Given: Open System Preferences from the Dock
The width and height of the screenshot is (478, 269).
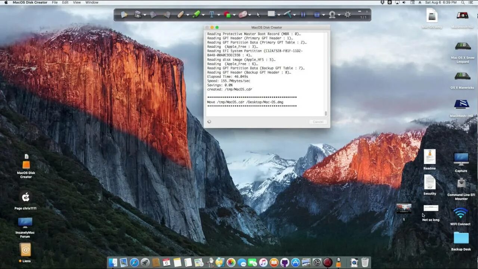Looking at the screenshot, I should point(317,262).
